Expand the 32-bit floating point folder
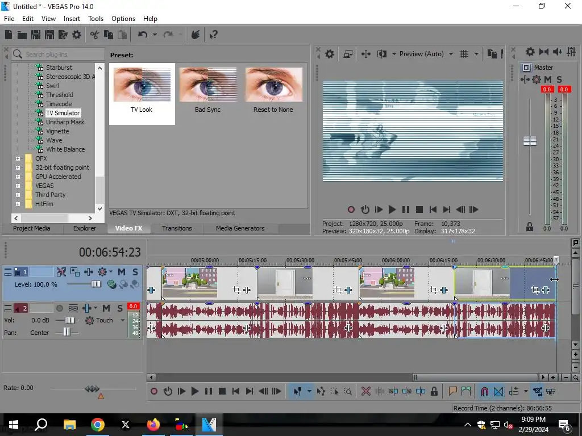This screenshot has width=582, height=436. [x=18, y=167]
